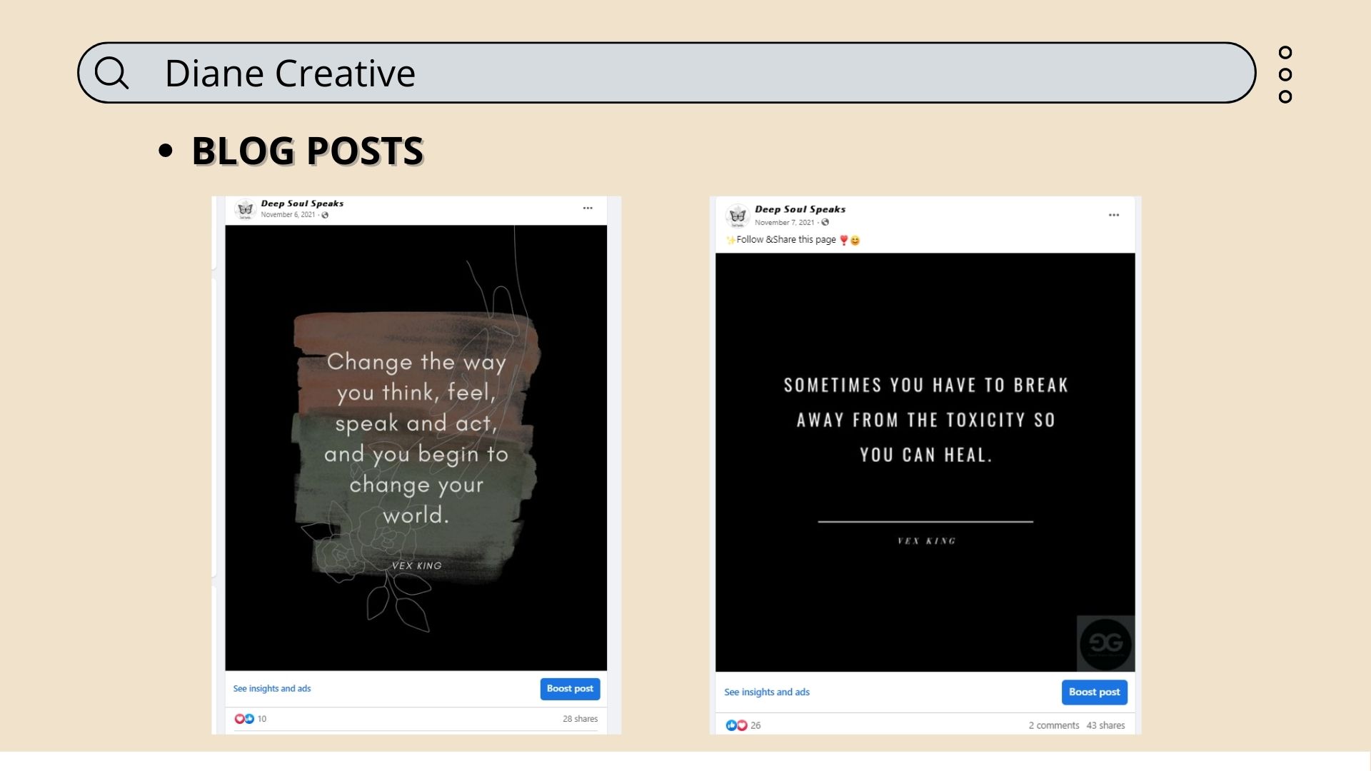Click the GG watermark logo on right image
This screenshot has height=771, width=1371.
click(1105, 643)
